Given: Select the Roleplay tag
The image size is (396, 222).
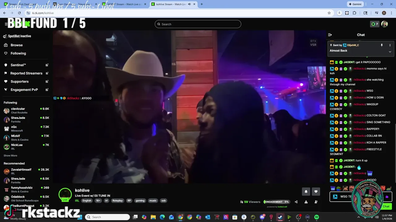Looking at the screenshot, I should pyautogui.click(x=118, y=201).
